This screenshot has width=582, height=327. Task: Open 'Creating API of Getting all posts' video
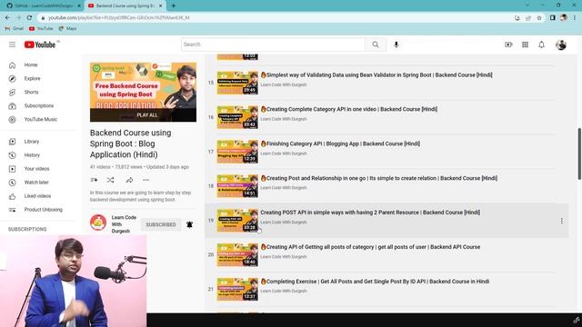coord(370,247)
